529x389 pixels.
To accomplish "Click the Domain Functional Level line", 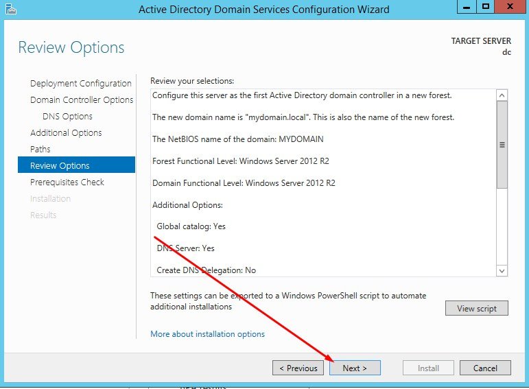I will tap(244, 183).
